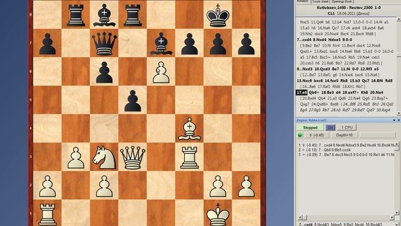Select the black pawn on a7

point(48,44)
